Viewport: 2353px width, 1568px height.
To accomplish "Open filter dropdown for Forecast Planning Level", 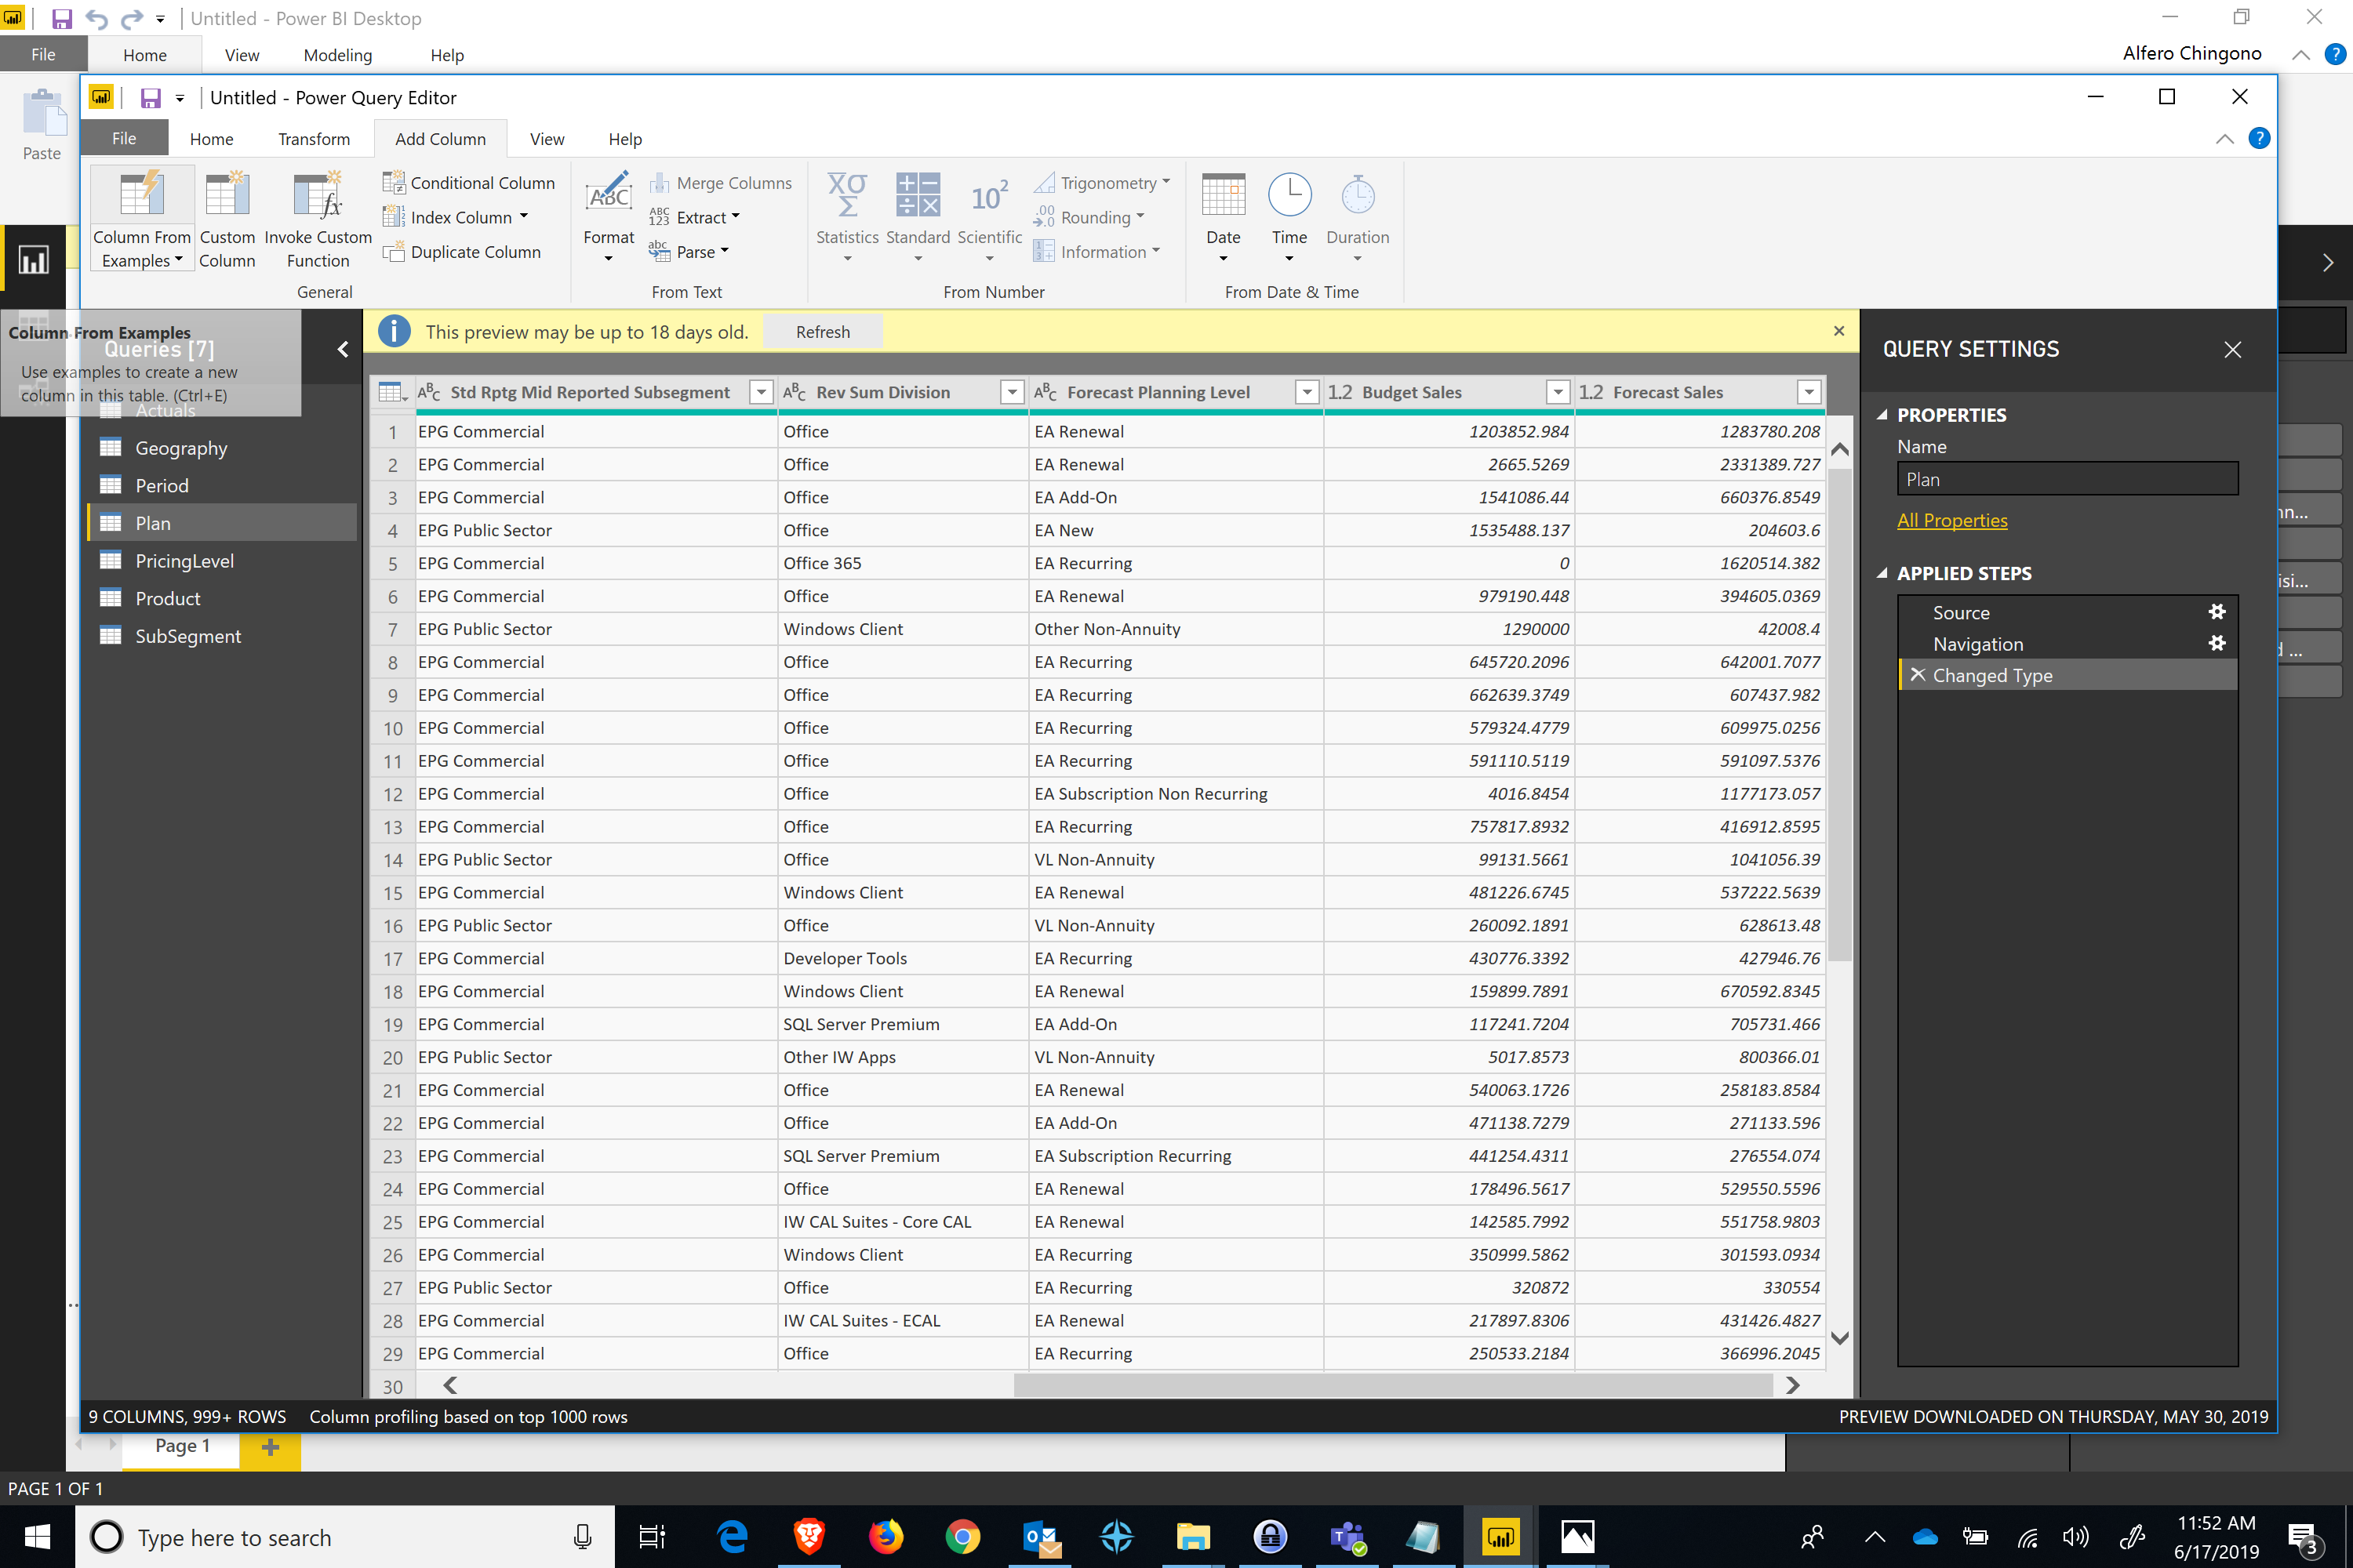I will tap(1307, 392).
